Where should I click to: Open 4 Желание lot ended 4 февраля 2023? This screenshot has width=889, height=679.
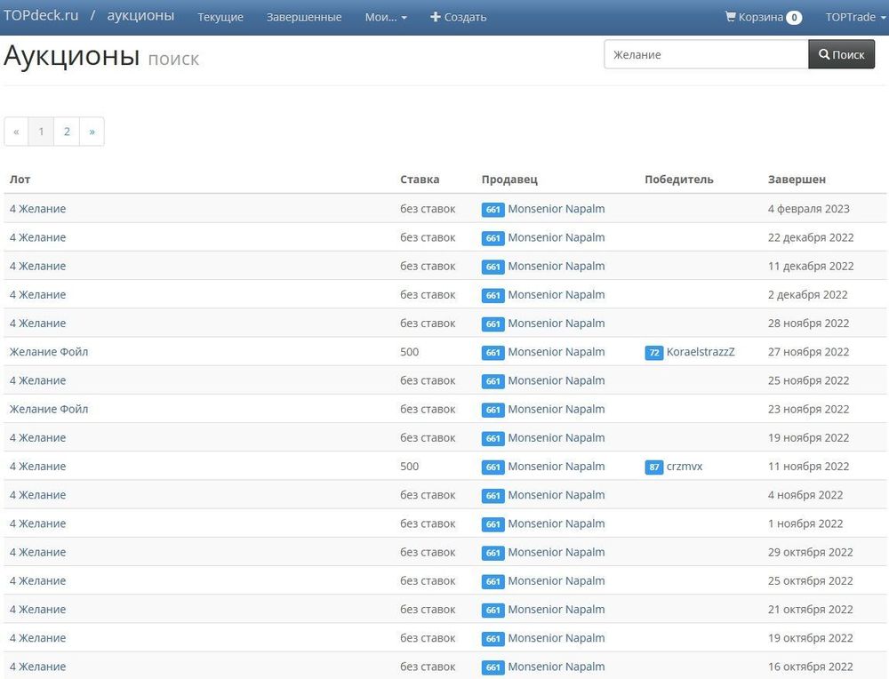click(x=37, y=209)
